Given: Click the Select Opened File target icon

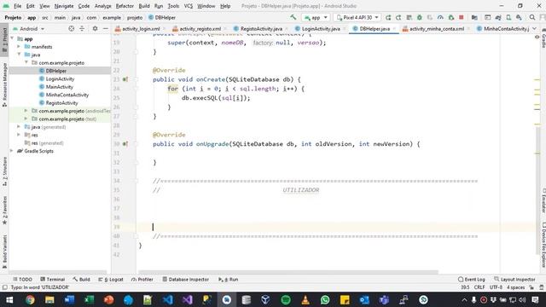Looking at the screenshot, I should 72,29.
